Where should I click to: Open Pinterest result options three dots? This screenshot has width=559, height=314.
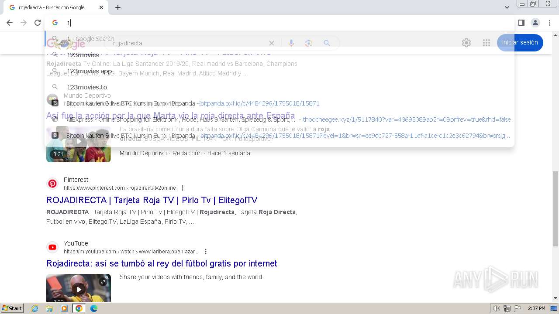pos(183,188)
